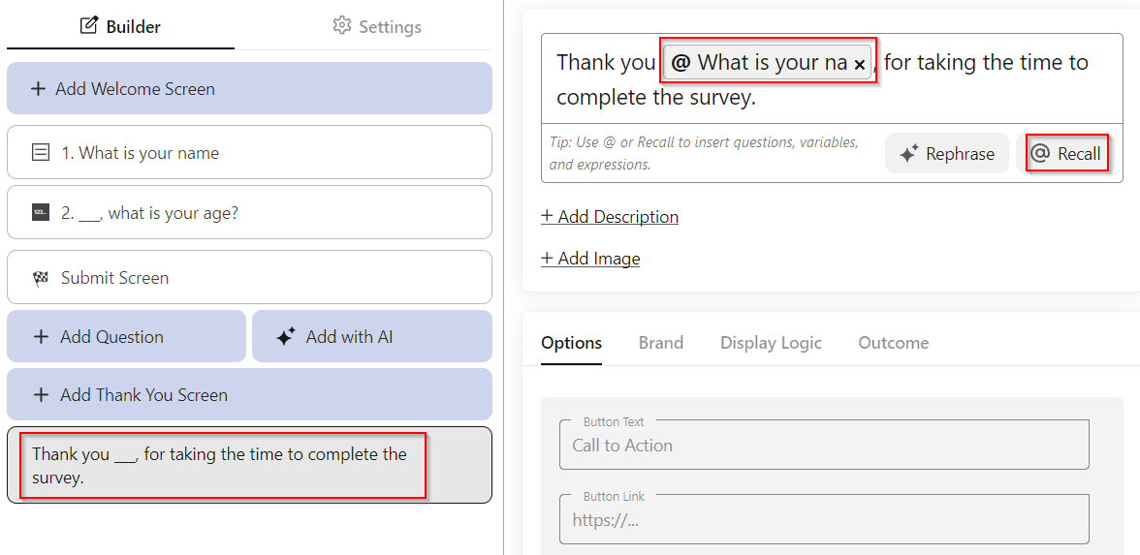Click the Add Thank You Screen button
The width and height of the screenshot is (1140, 555).
pos(249,394)
